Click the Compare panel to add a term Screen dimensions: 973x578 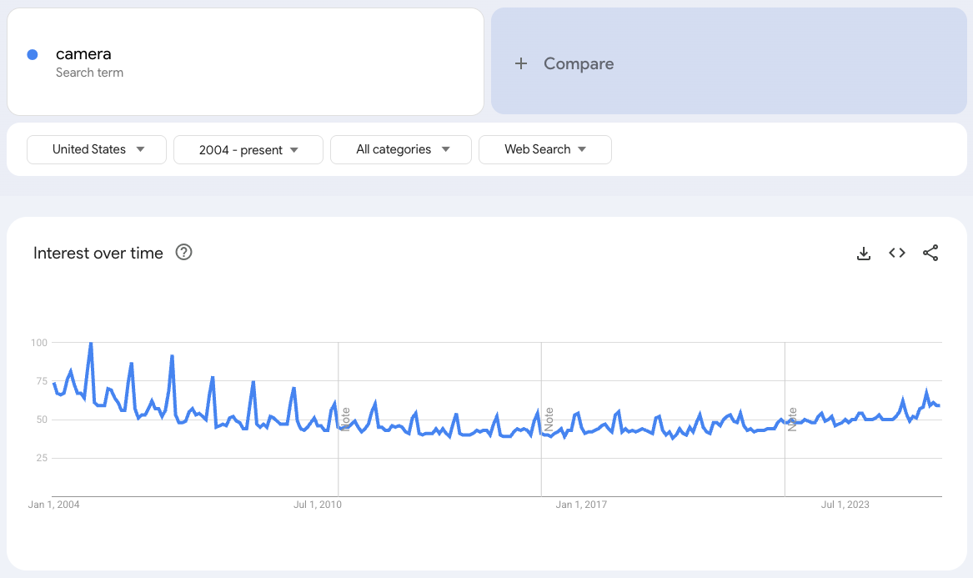[730, 63]
